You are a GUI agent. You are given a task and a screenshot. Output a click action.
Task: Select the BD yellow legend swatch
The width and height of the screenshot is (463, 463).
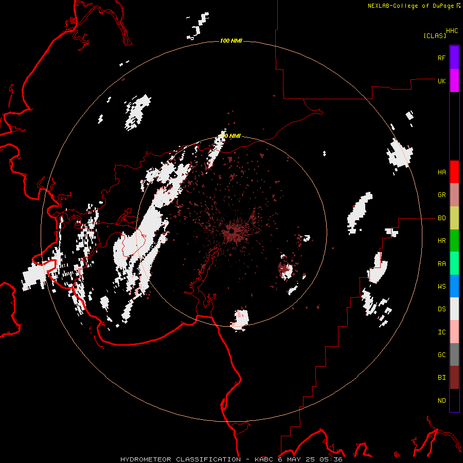pos(454,218)
